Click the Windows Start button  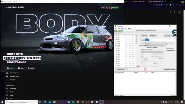tap(2, 102)
